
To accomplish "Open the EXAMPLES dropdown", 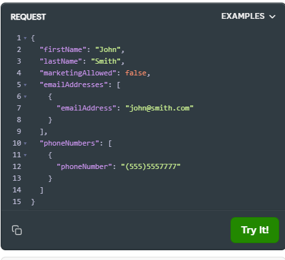I will [249, 16].
